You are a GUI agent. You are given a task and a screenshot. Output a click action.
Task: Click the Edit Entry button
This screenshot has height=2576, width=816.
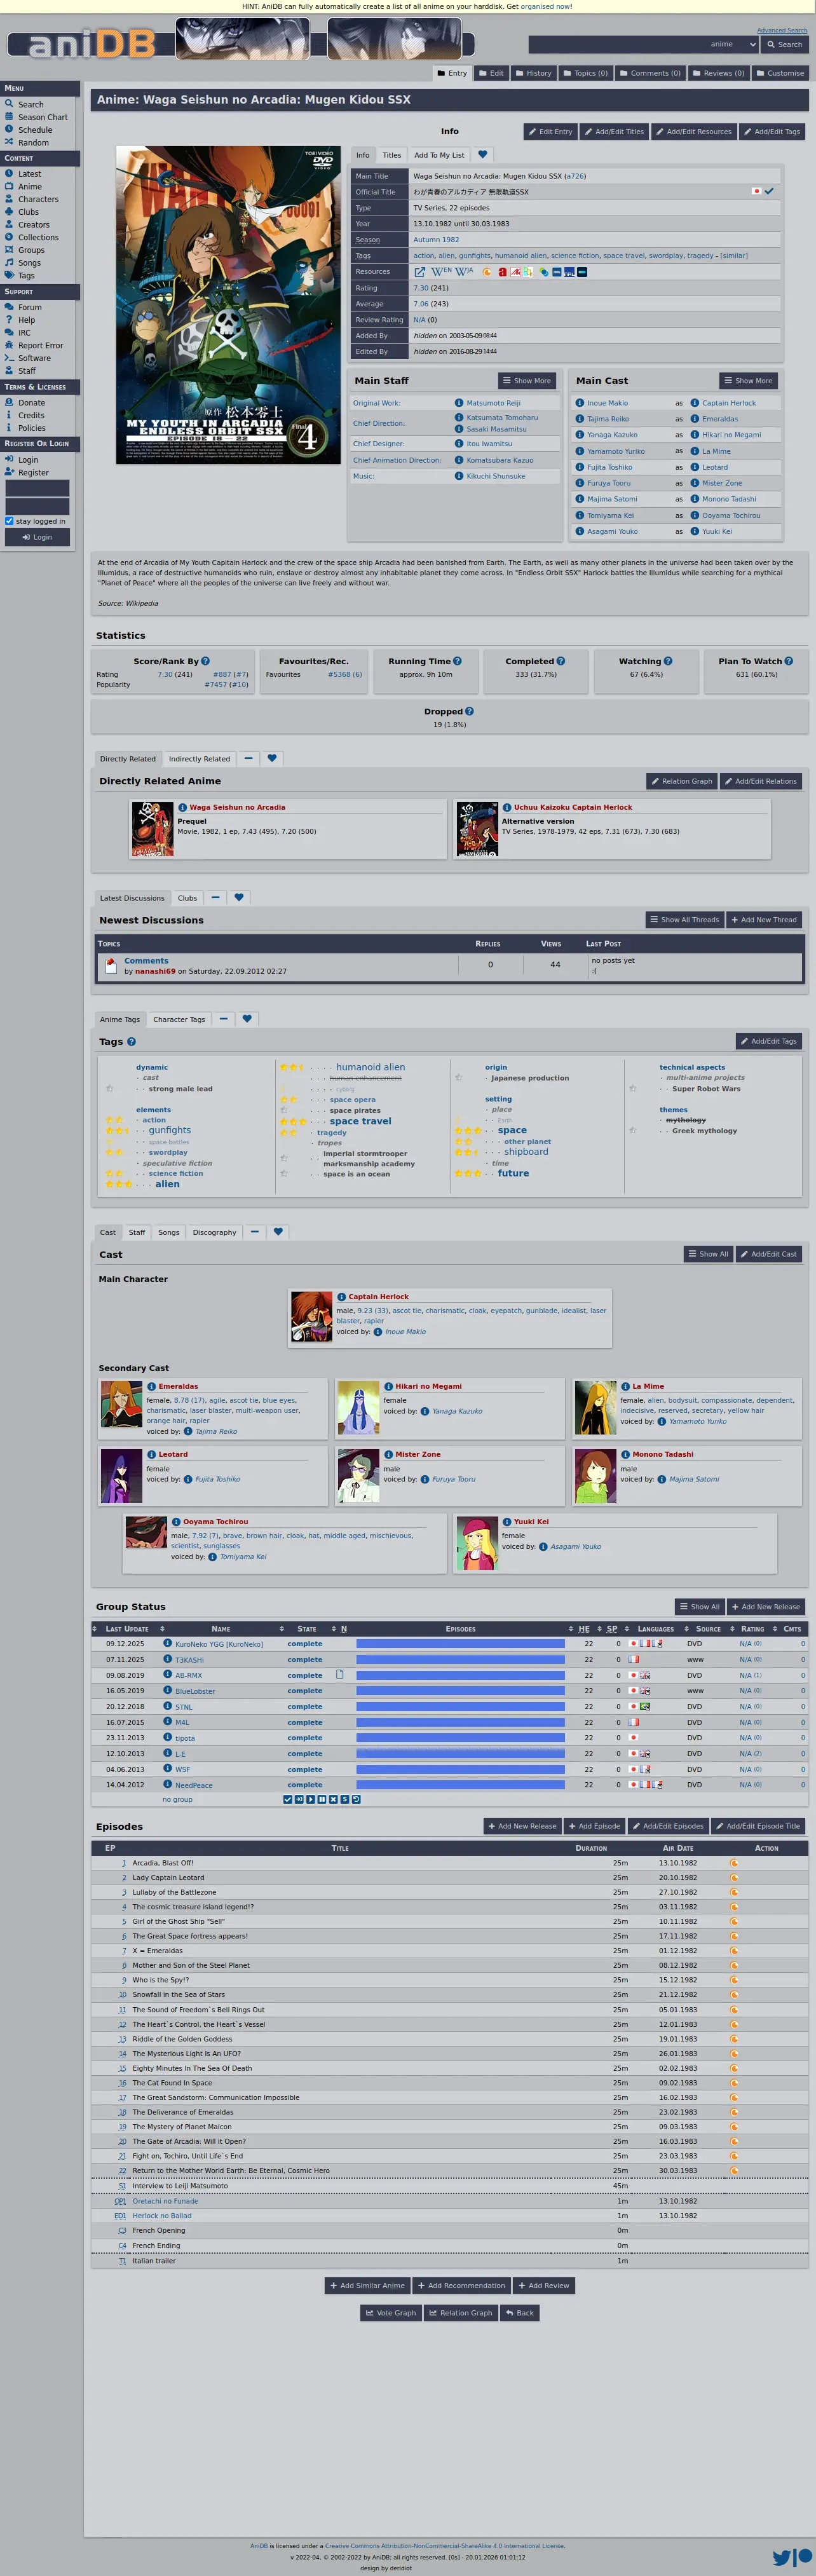551,131
